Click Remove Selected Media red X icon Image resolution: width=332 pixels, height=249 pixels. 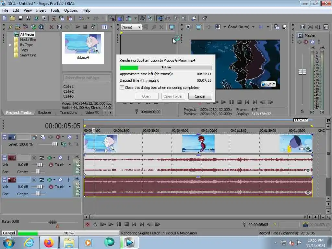[52, 27]
